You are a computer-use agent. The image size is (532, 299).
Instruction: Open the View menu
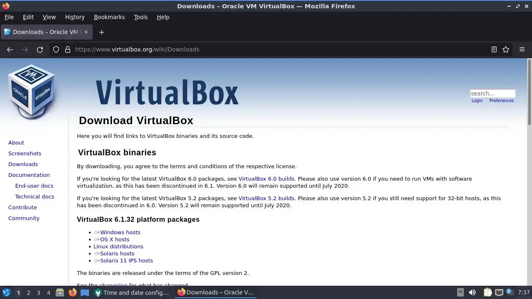click(x=49, y=17)
